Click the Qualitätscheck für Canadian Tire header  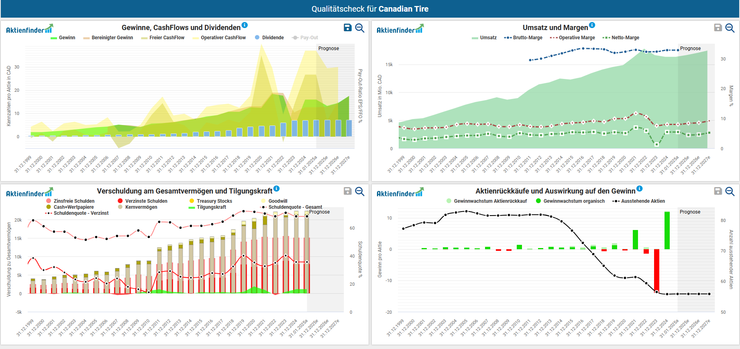click(x=370, y=9)
